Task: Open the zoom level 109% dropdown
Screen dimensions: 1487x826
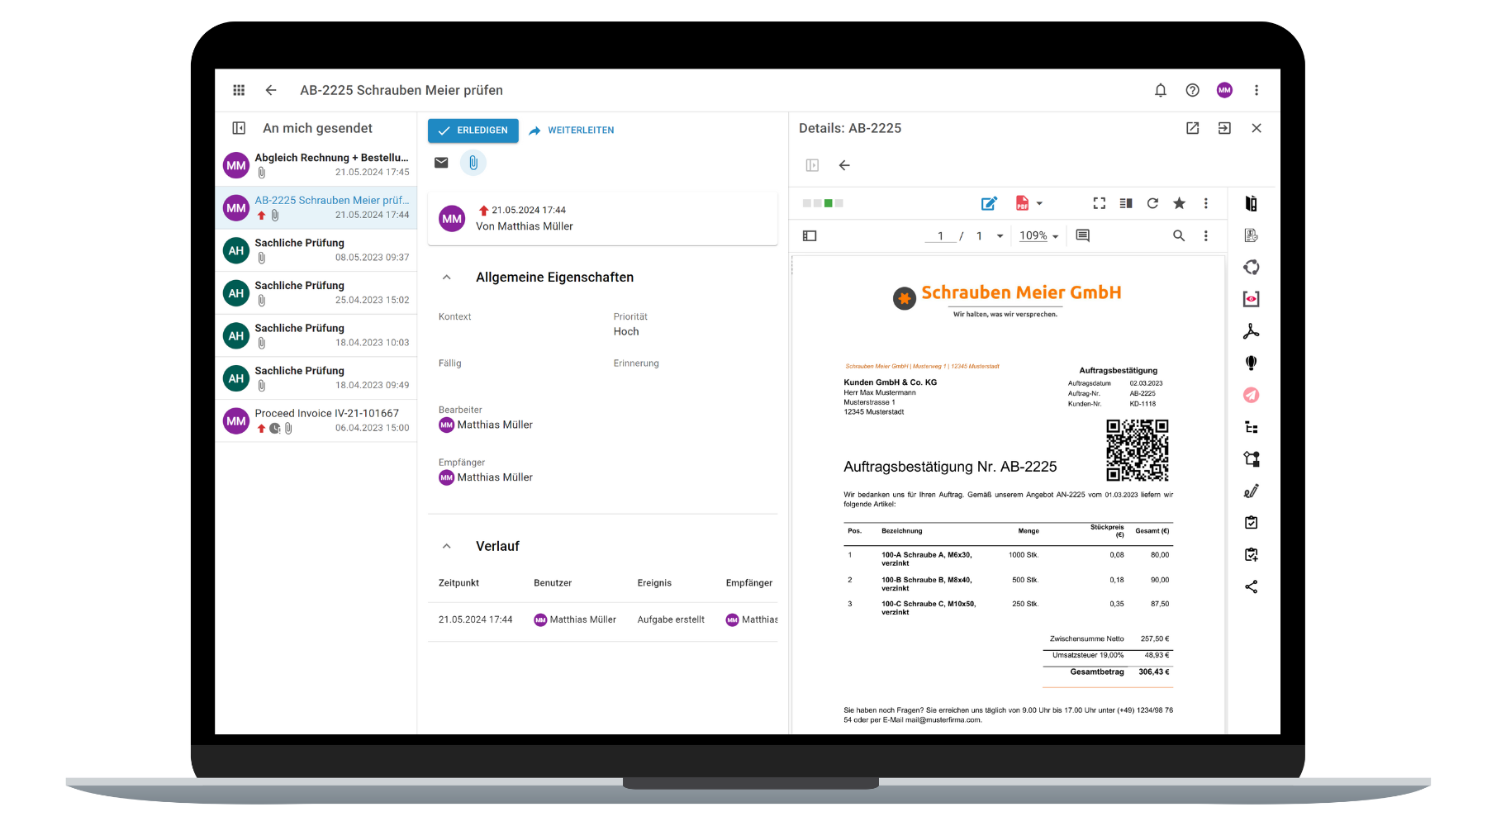Action: point(1037,235)
